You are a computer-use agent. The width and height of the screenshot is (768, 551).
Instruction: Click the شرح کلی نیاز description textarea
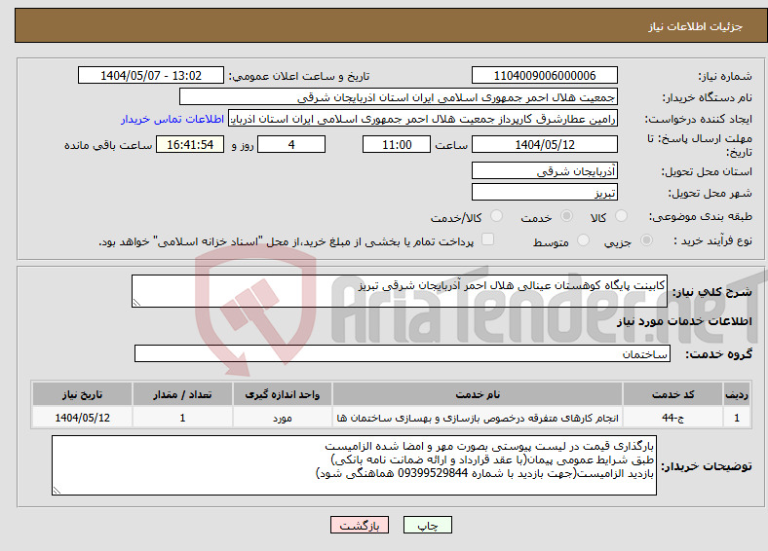(x=400, y=291)
